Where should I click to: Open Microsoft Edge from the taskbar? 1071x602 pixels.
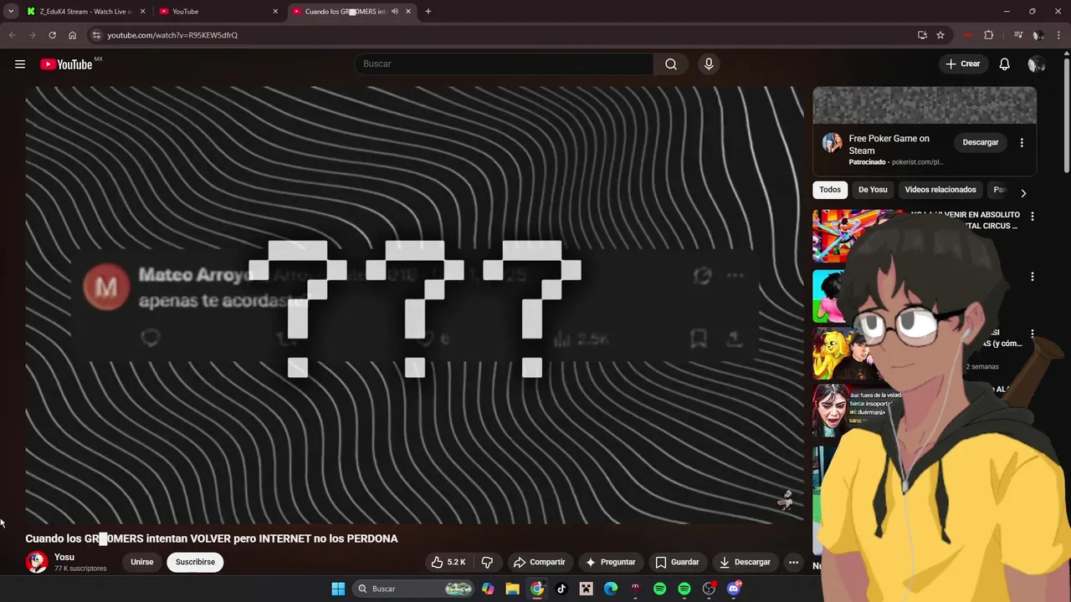611,589
